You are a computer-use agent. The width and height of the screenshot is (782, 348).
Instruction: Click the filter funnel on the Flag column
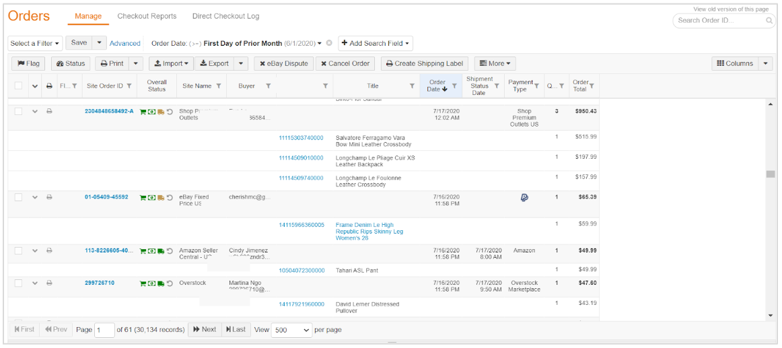[74, 85]
